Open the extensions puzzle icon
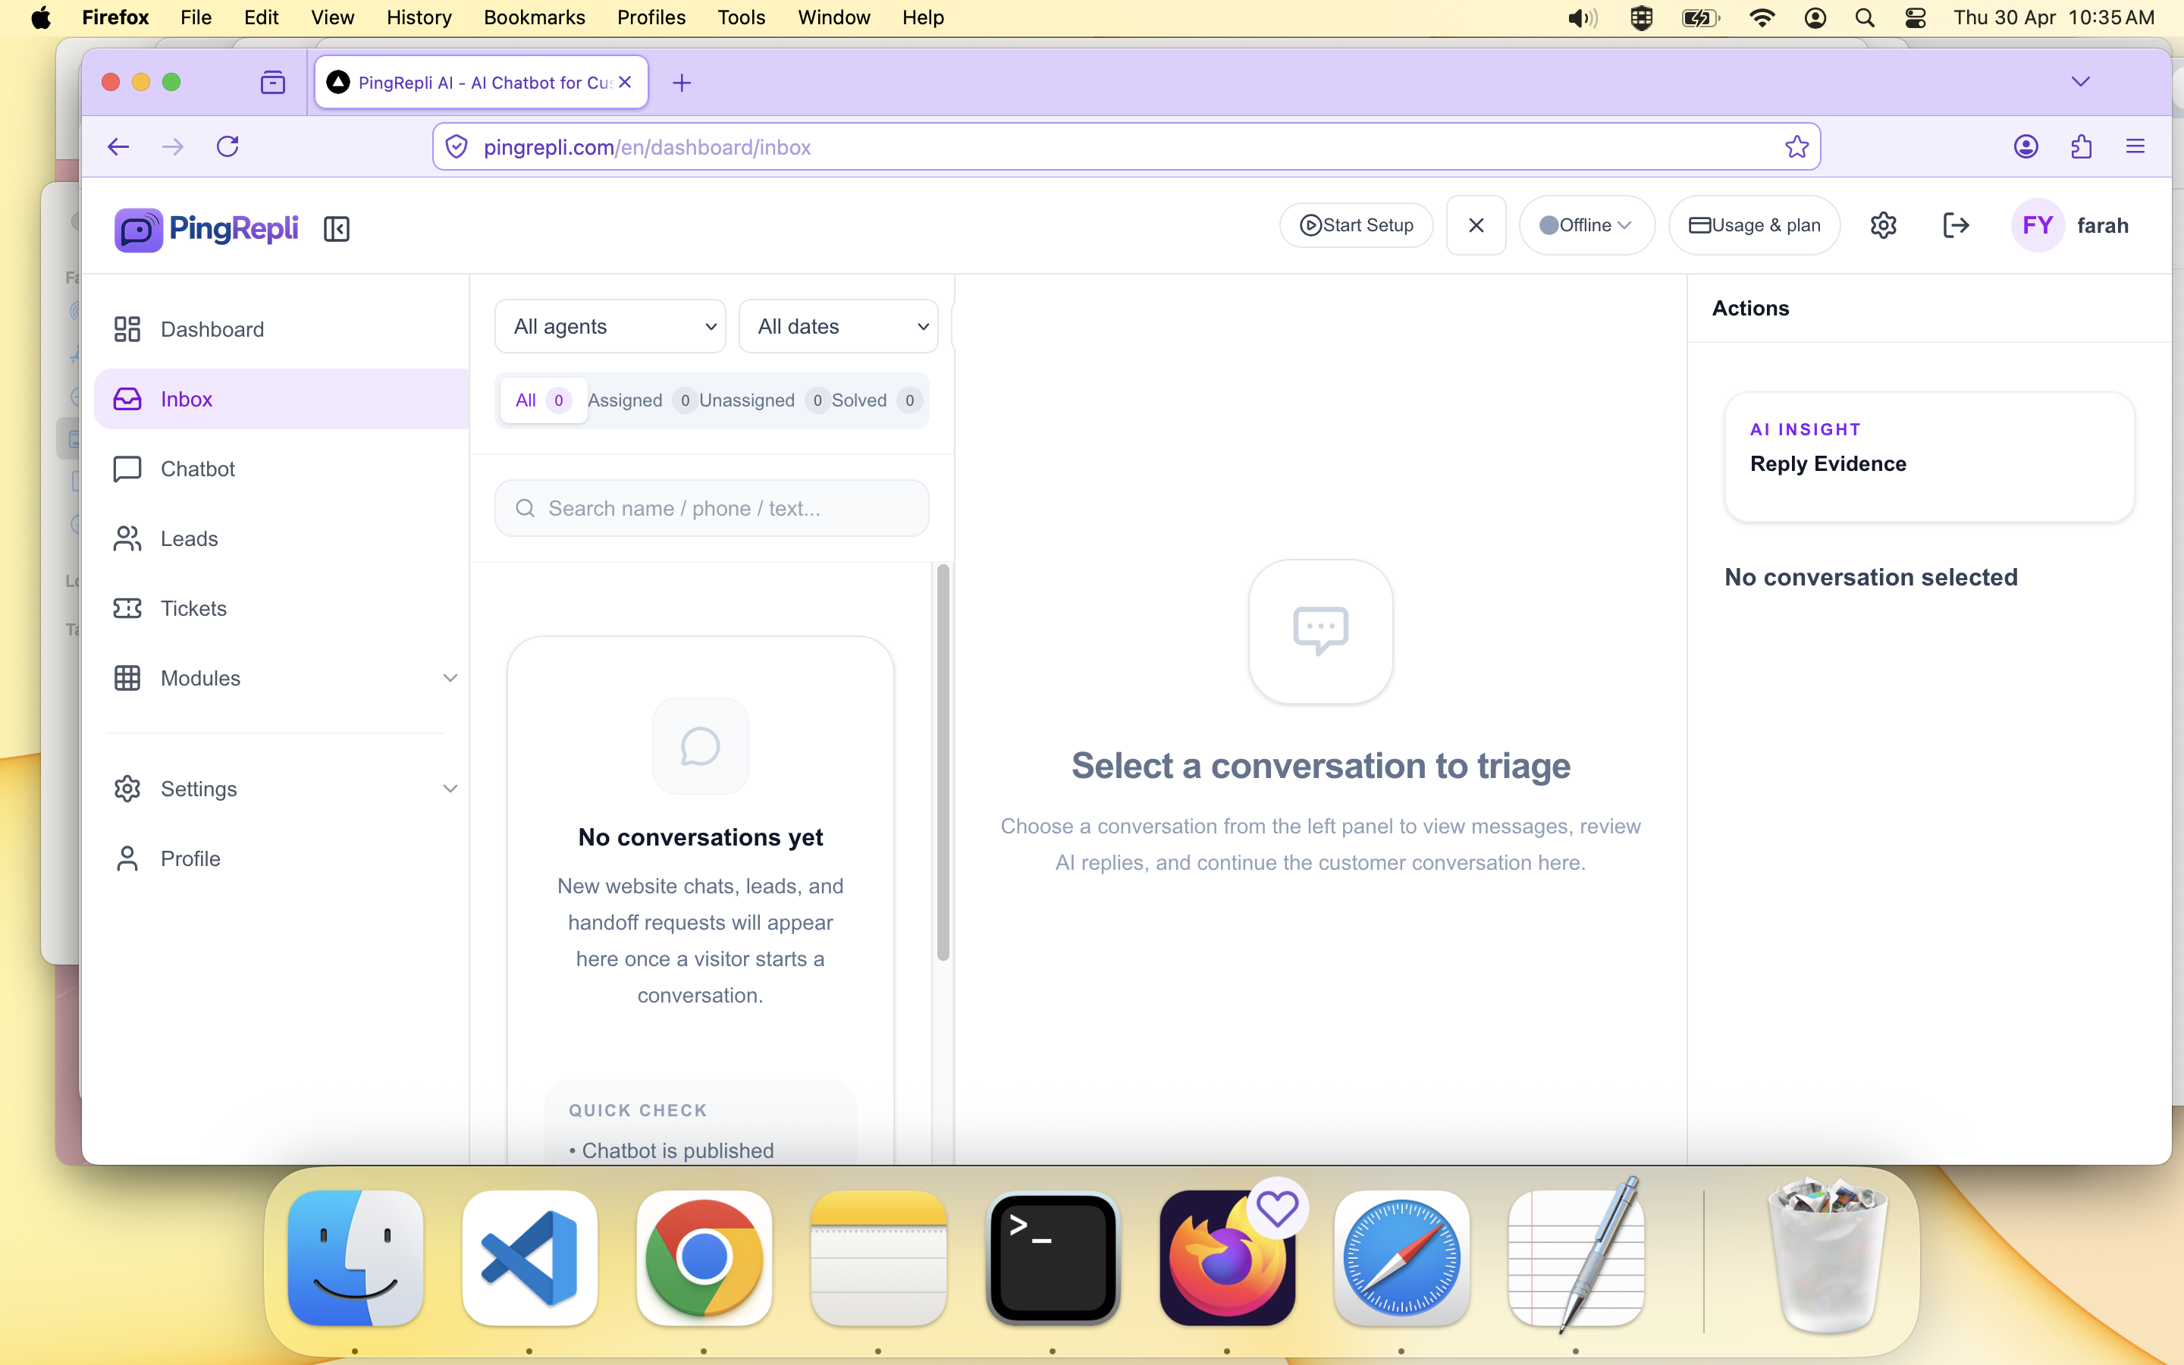 pos(2081,146)
